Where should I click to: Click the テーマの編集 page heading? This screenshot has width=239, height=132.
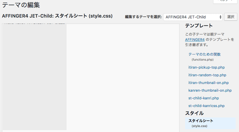point(21,5)
